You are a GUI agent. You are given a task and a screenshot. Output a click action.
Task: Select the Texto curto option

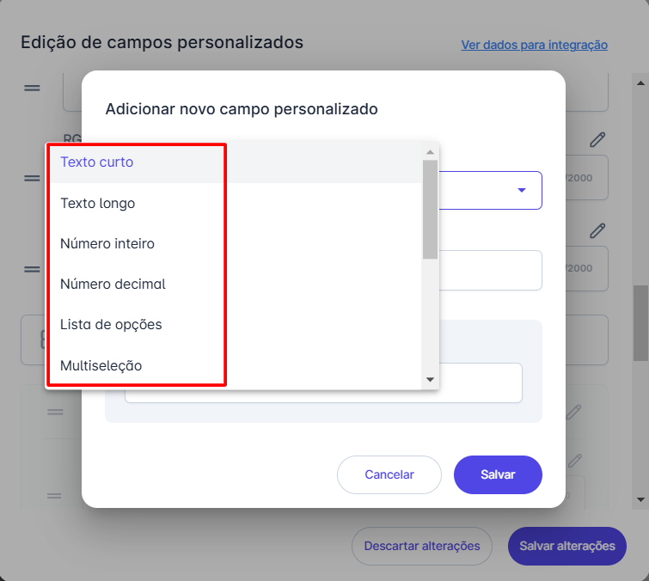coord(96,162)
